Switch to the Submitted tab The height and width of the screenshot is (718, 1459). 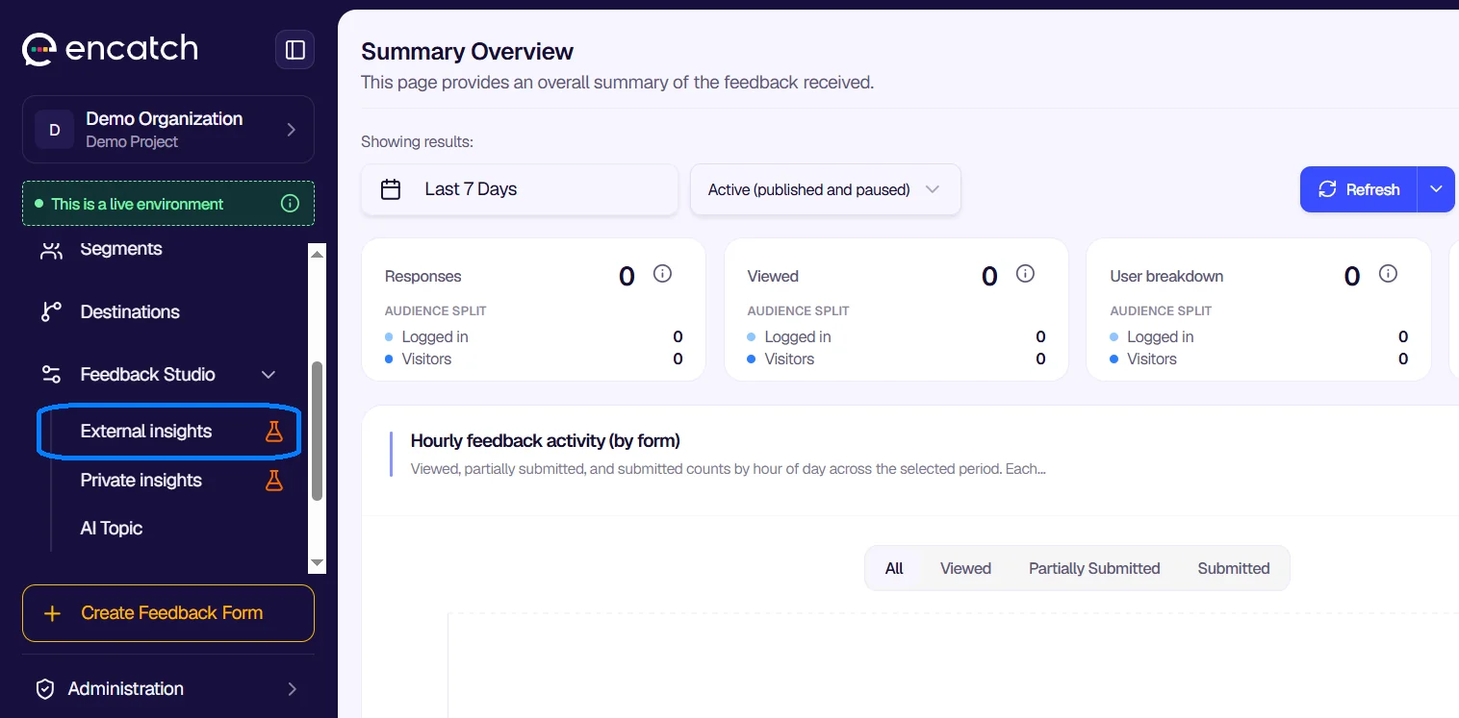point(1234,568)
